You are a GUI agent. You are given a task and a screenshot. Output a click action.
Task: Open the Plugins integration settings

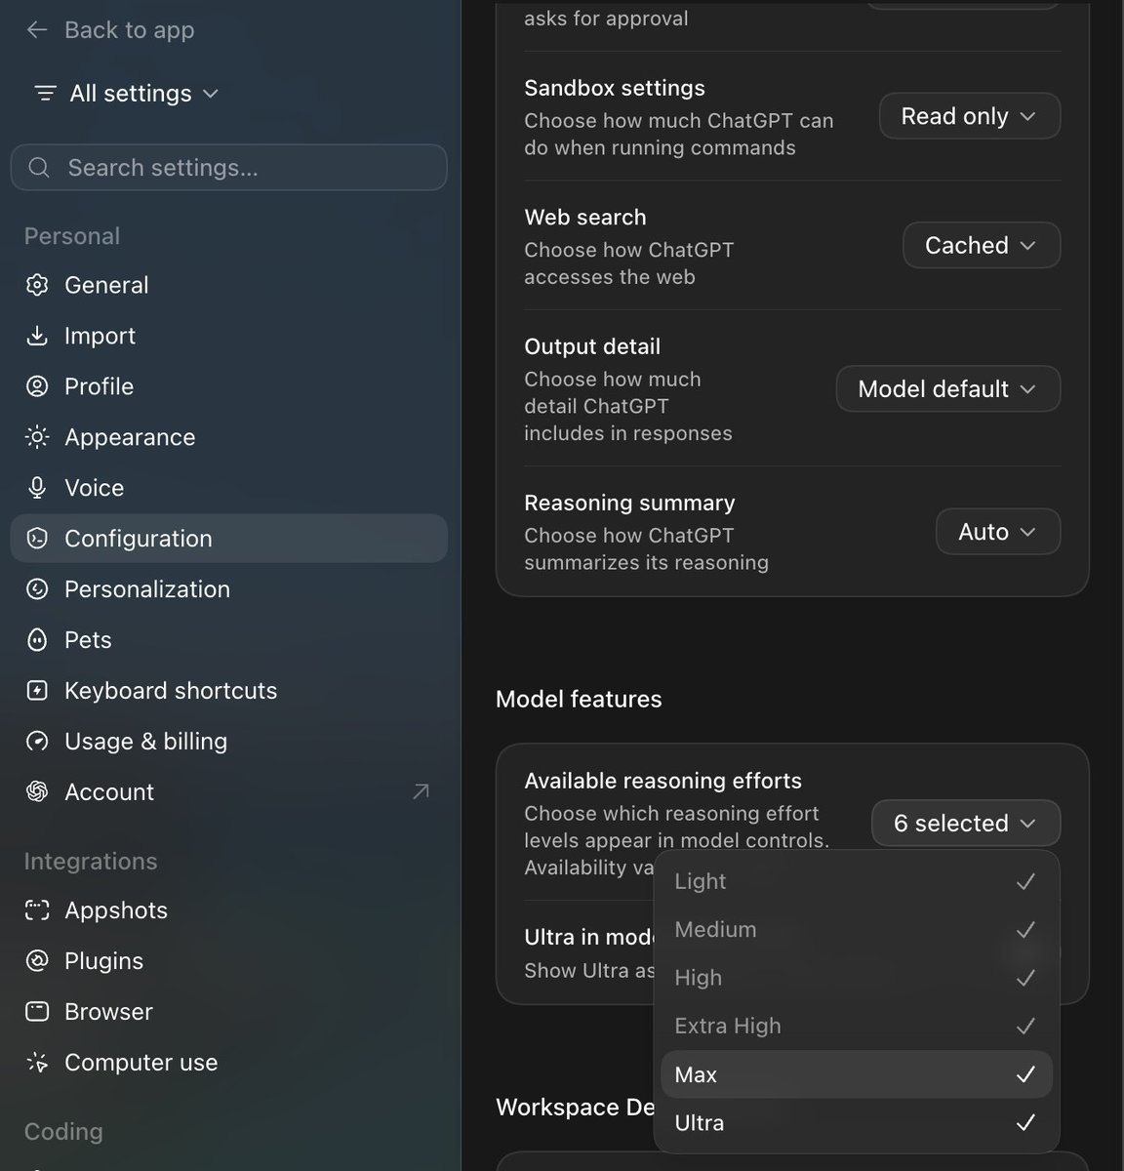coord(228,961)
